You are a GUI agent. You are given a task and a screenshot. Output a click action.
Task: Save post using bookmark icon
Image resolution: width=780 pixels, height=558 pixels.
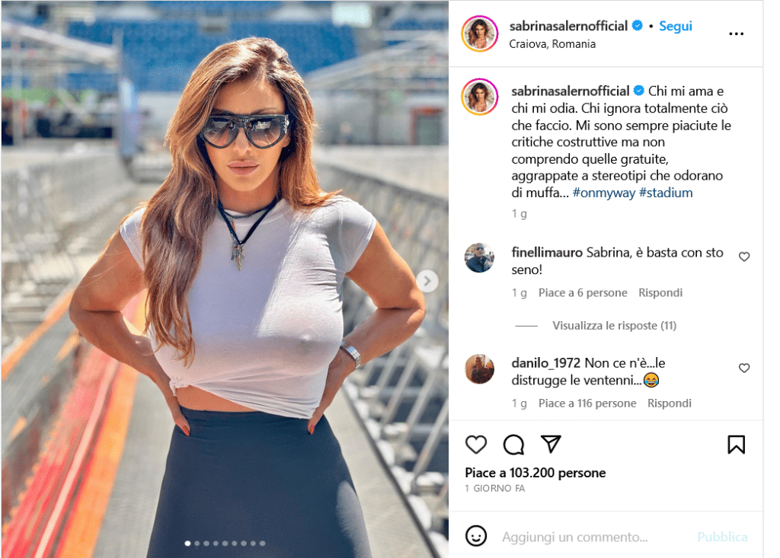[x=737, y=445]
